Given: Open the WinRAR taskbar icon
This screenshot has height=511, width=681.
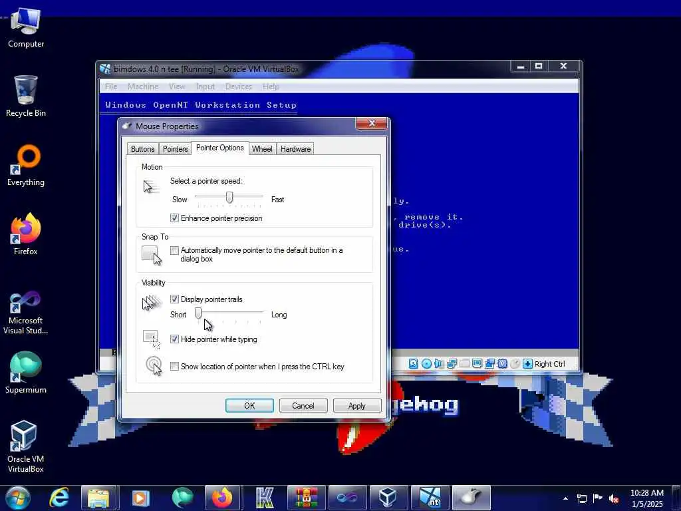Looking at the screenshot, I should click(x=307, y=498).
